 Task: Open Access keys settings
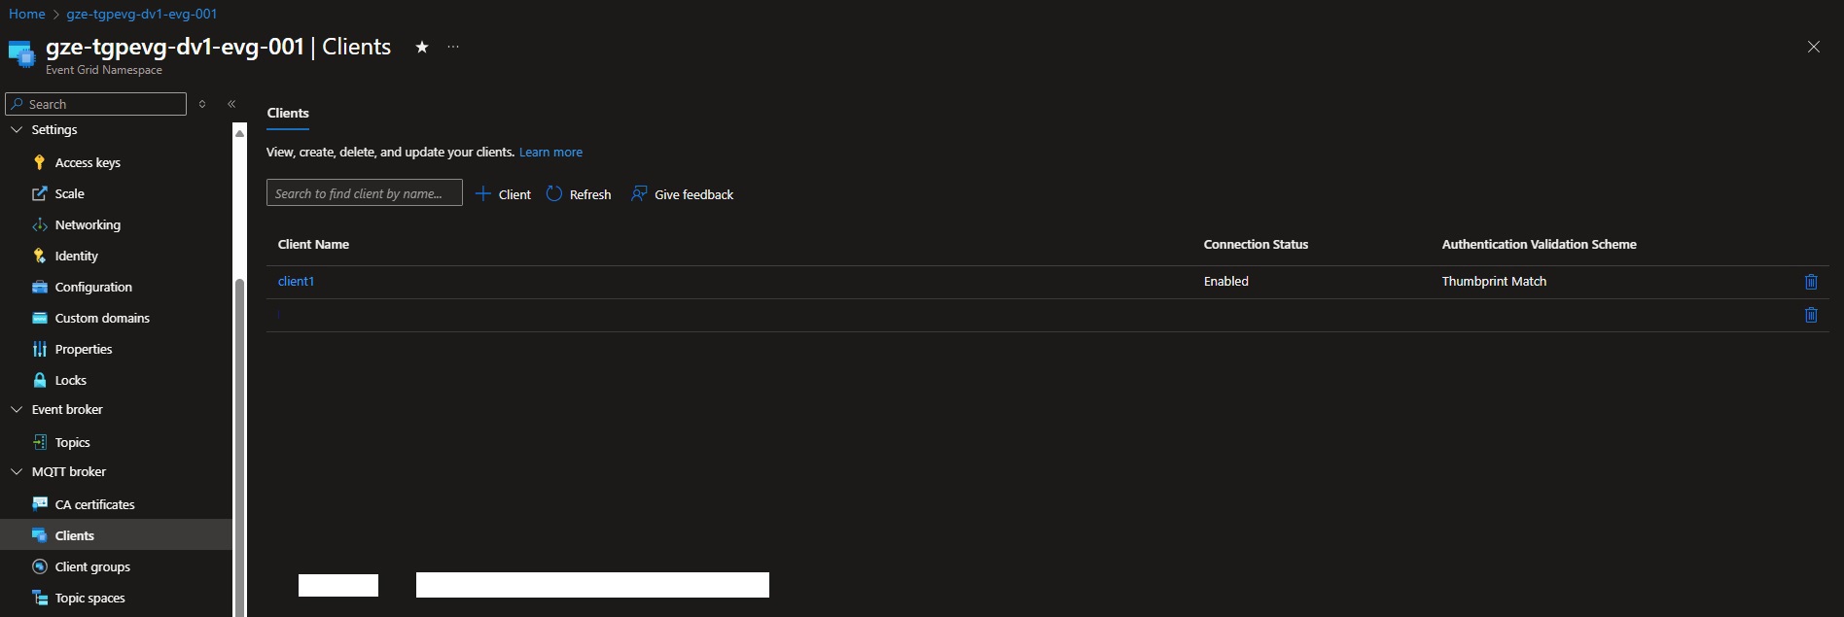(x=88, y=162)
